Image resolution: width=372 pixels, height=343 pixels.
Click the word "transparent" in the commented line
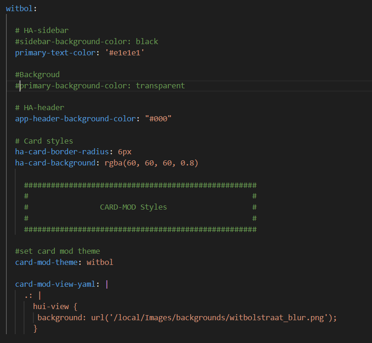click(x=160, y=86)
